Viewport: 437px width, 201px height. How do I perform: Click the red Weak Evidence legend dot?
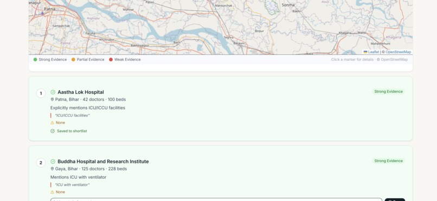111,60
